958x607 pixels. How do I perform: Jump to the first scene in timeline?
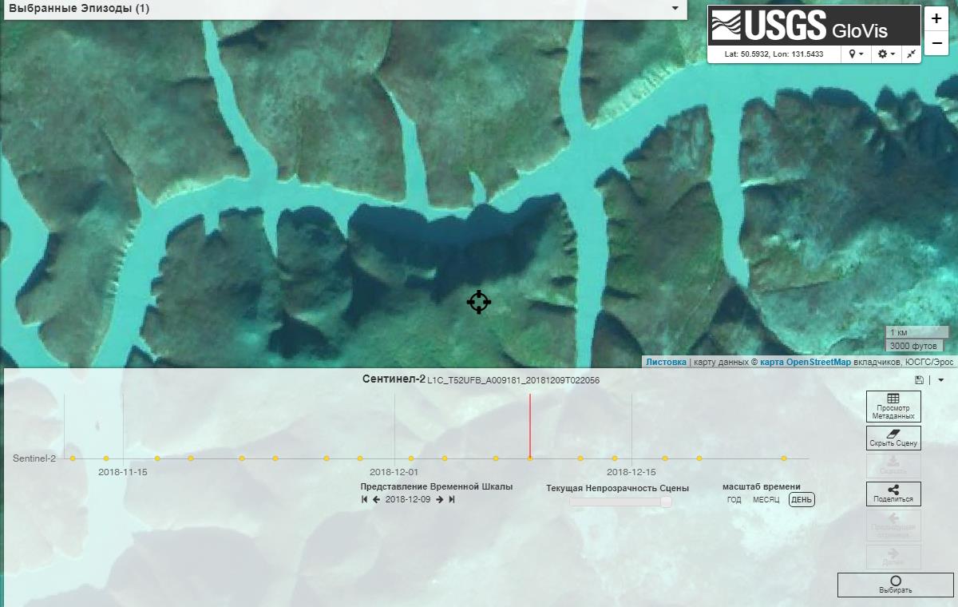pos(365,499)
